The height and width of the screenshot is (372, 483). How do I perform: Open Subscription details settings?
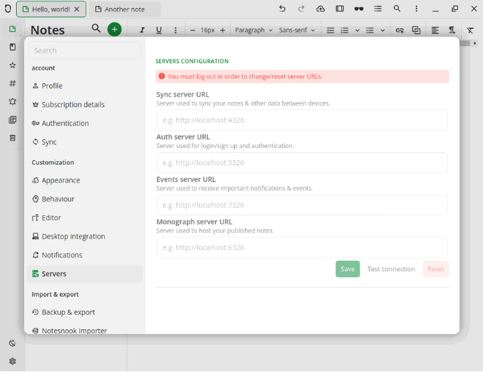coord(85,105)
